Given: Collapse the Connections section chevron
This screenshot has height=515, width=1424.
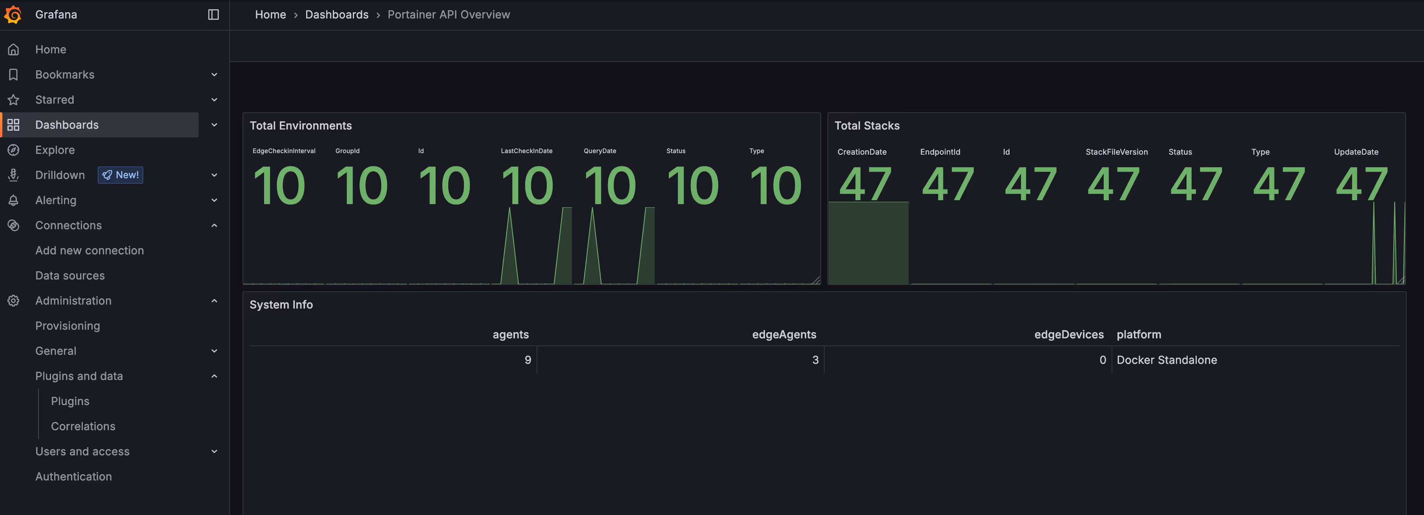Looking at the screenshot, I should coord(214,225).
